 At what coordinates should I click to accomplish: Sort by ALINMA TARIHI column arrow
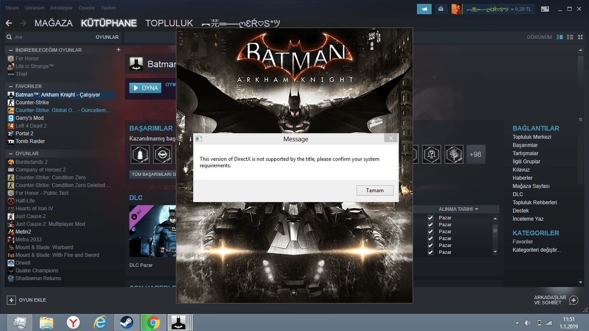click(476, 209)
